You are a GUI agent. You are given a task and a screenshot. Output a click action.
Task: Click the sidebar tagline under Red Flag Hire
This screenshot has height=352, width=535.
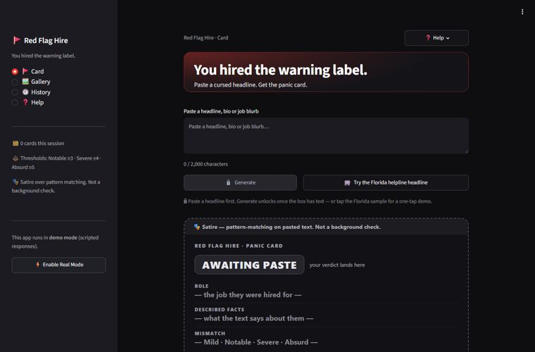(x=44, y=56)
